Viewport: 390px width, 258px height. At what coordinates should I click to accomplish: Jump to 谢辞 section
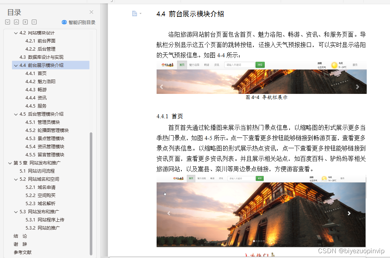pyautogui.click(x=20, y=244)
